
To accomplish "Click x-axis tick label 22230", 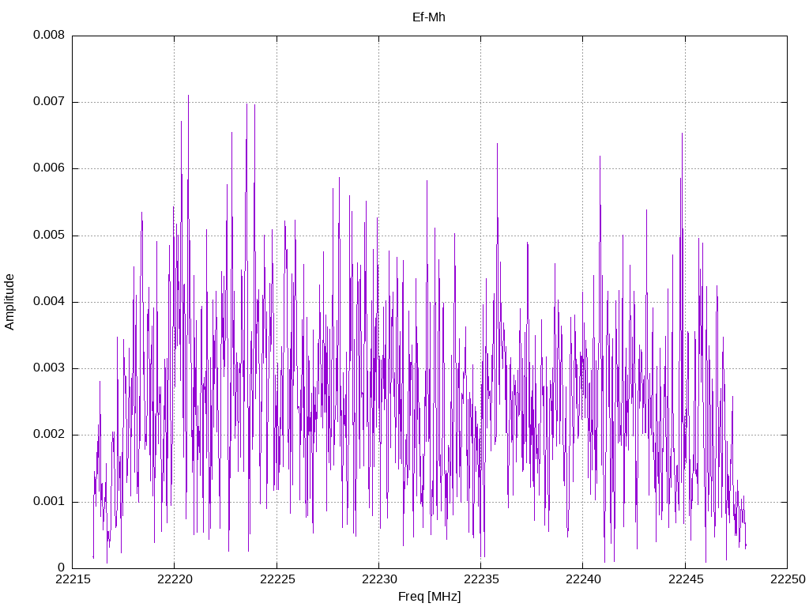I will click(x=378, y=579).
